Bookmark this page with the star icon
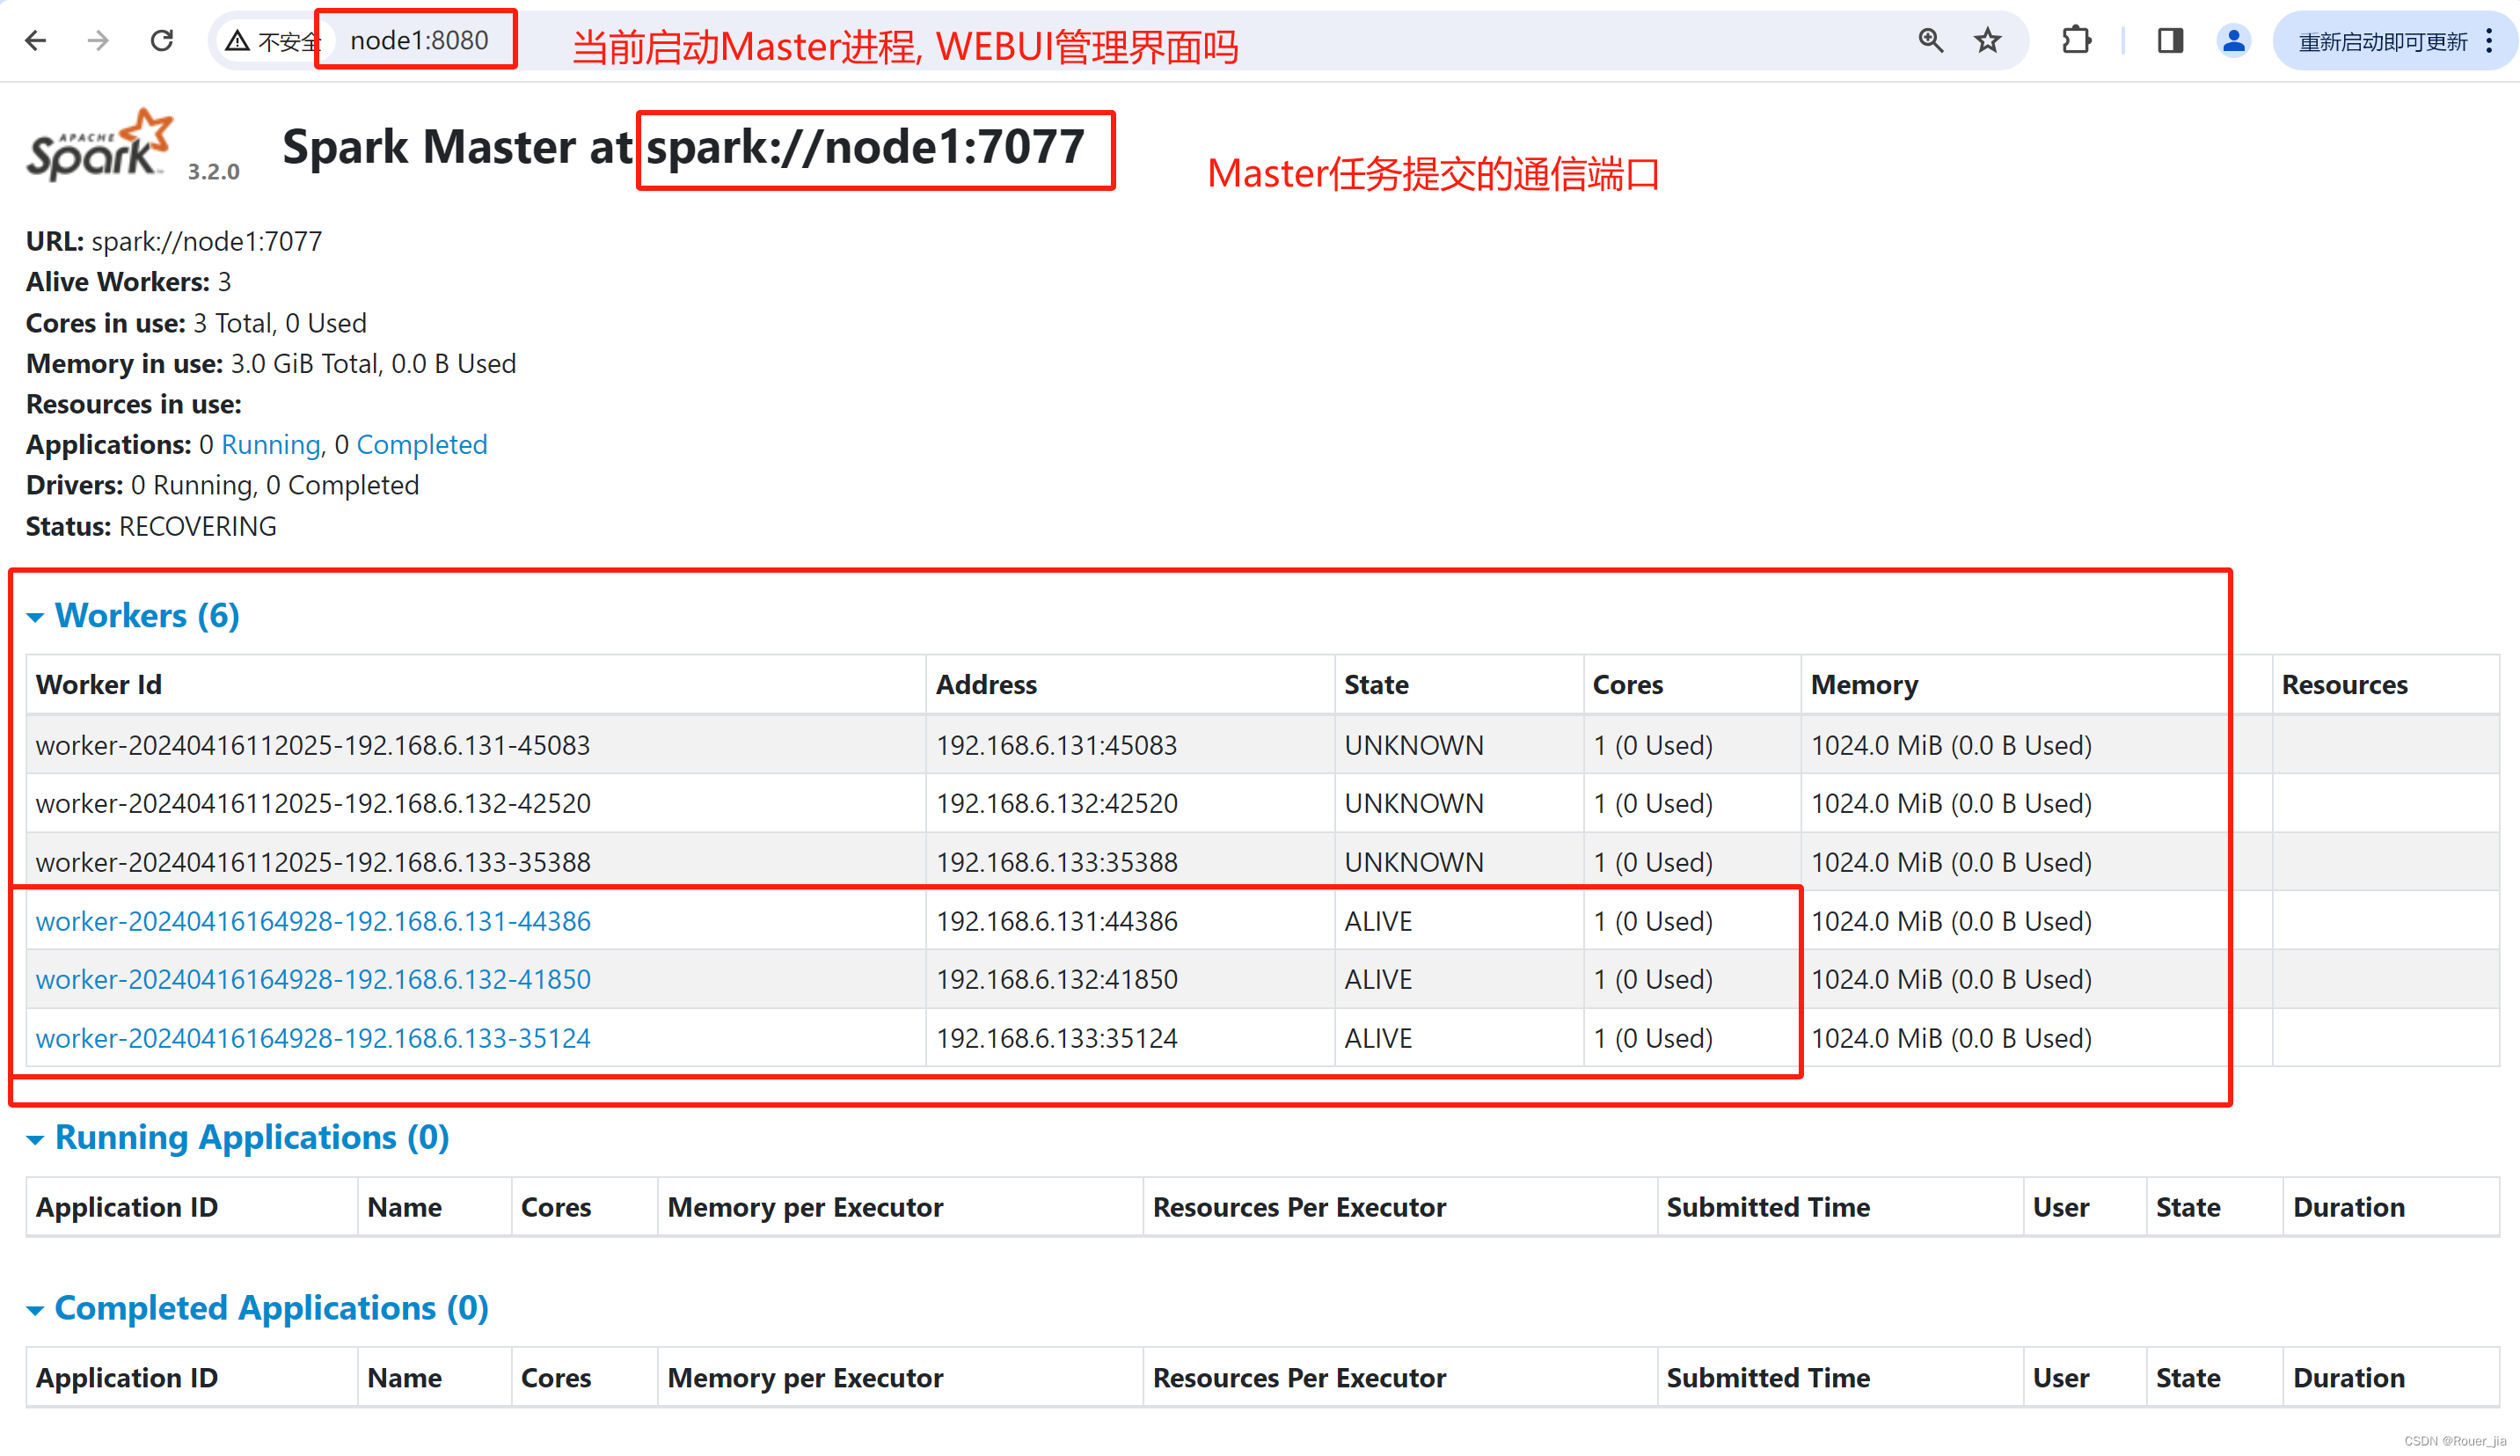This screenshot has height=1456, width=2520. pos(1987,41)
